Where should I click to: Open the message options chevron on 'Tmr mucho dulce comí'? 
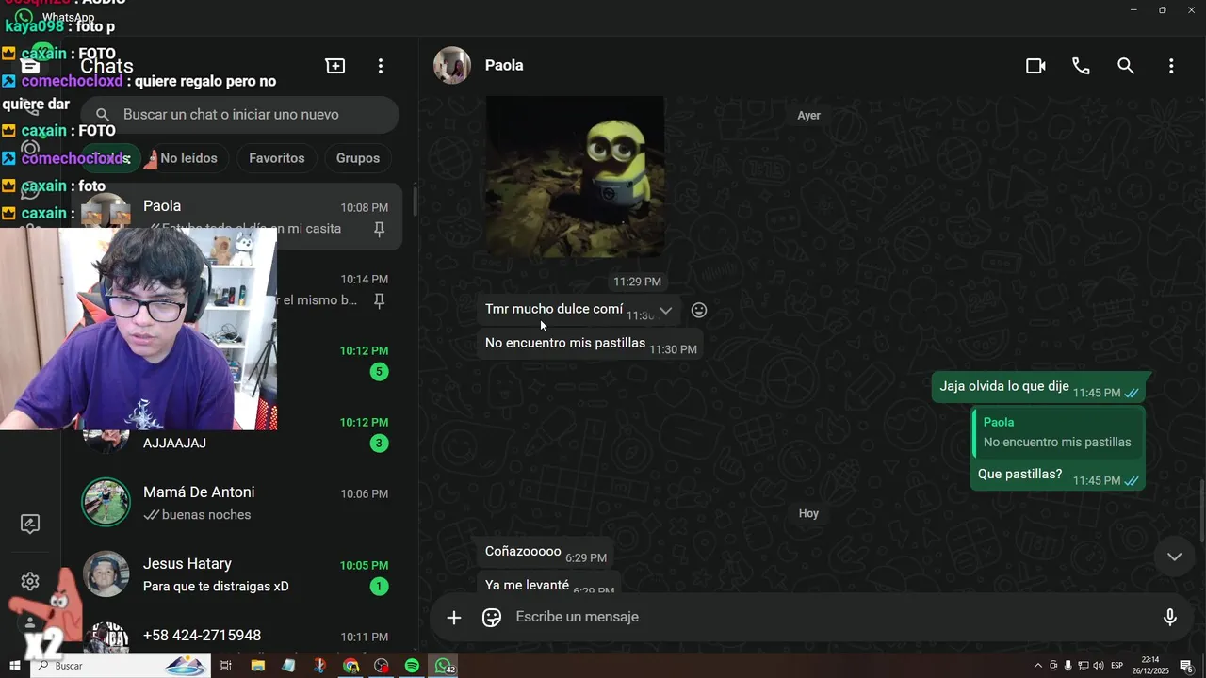coord(665,310)
